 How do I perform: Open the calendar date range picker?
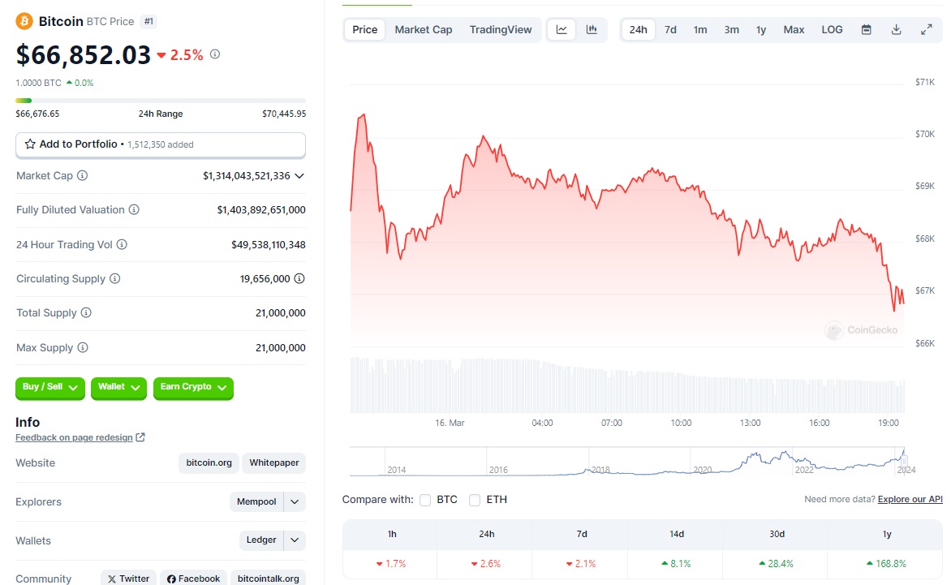(x=866, y=30)
